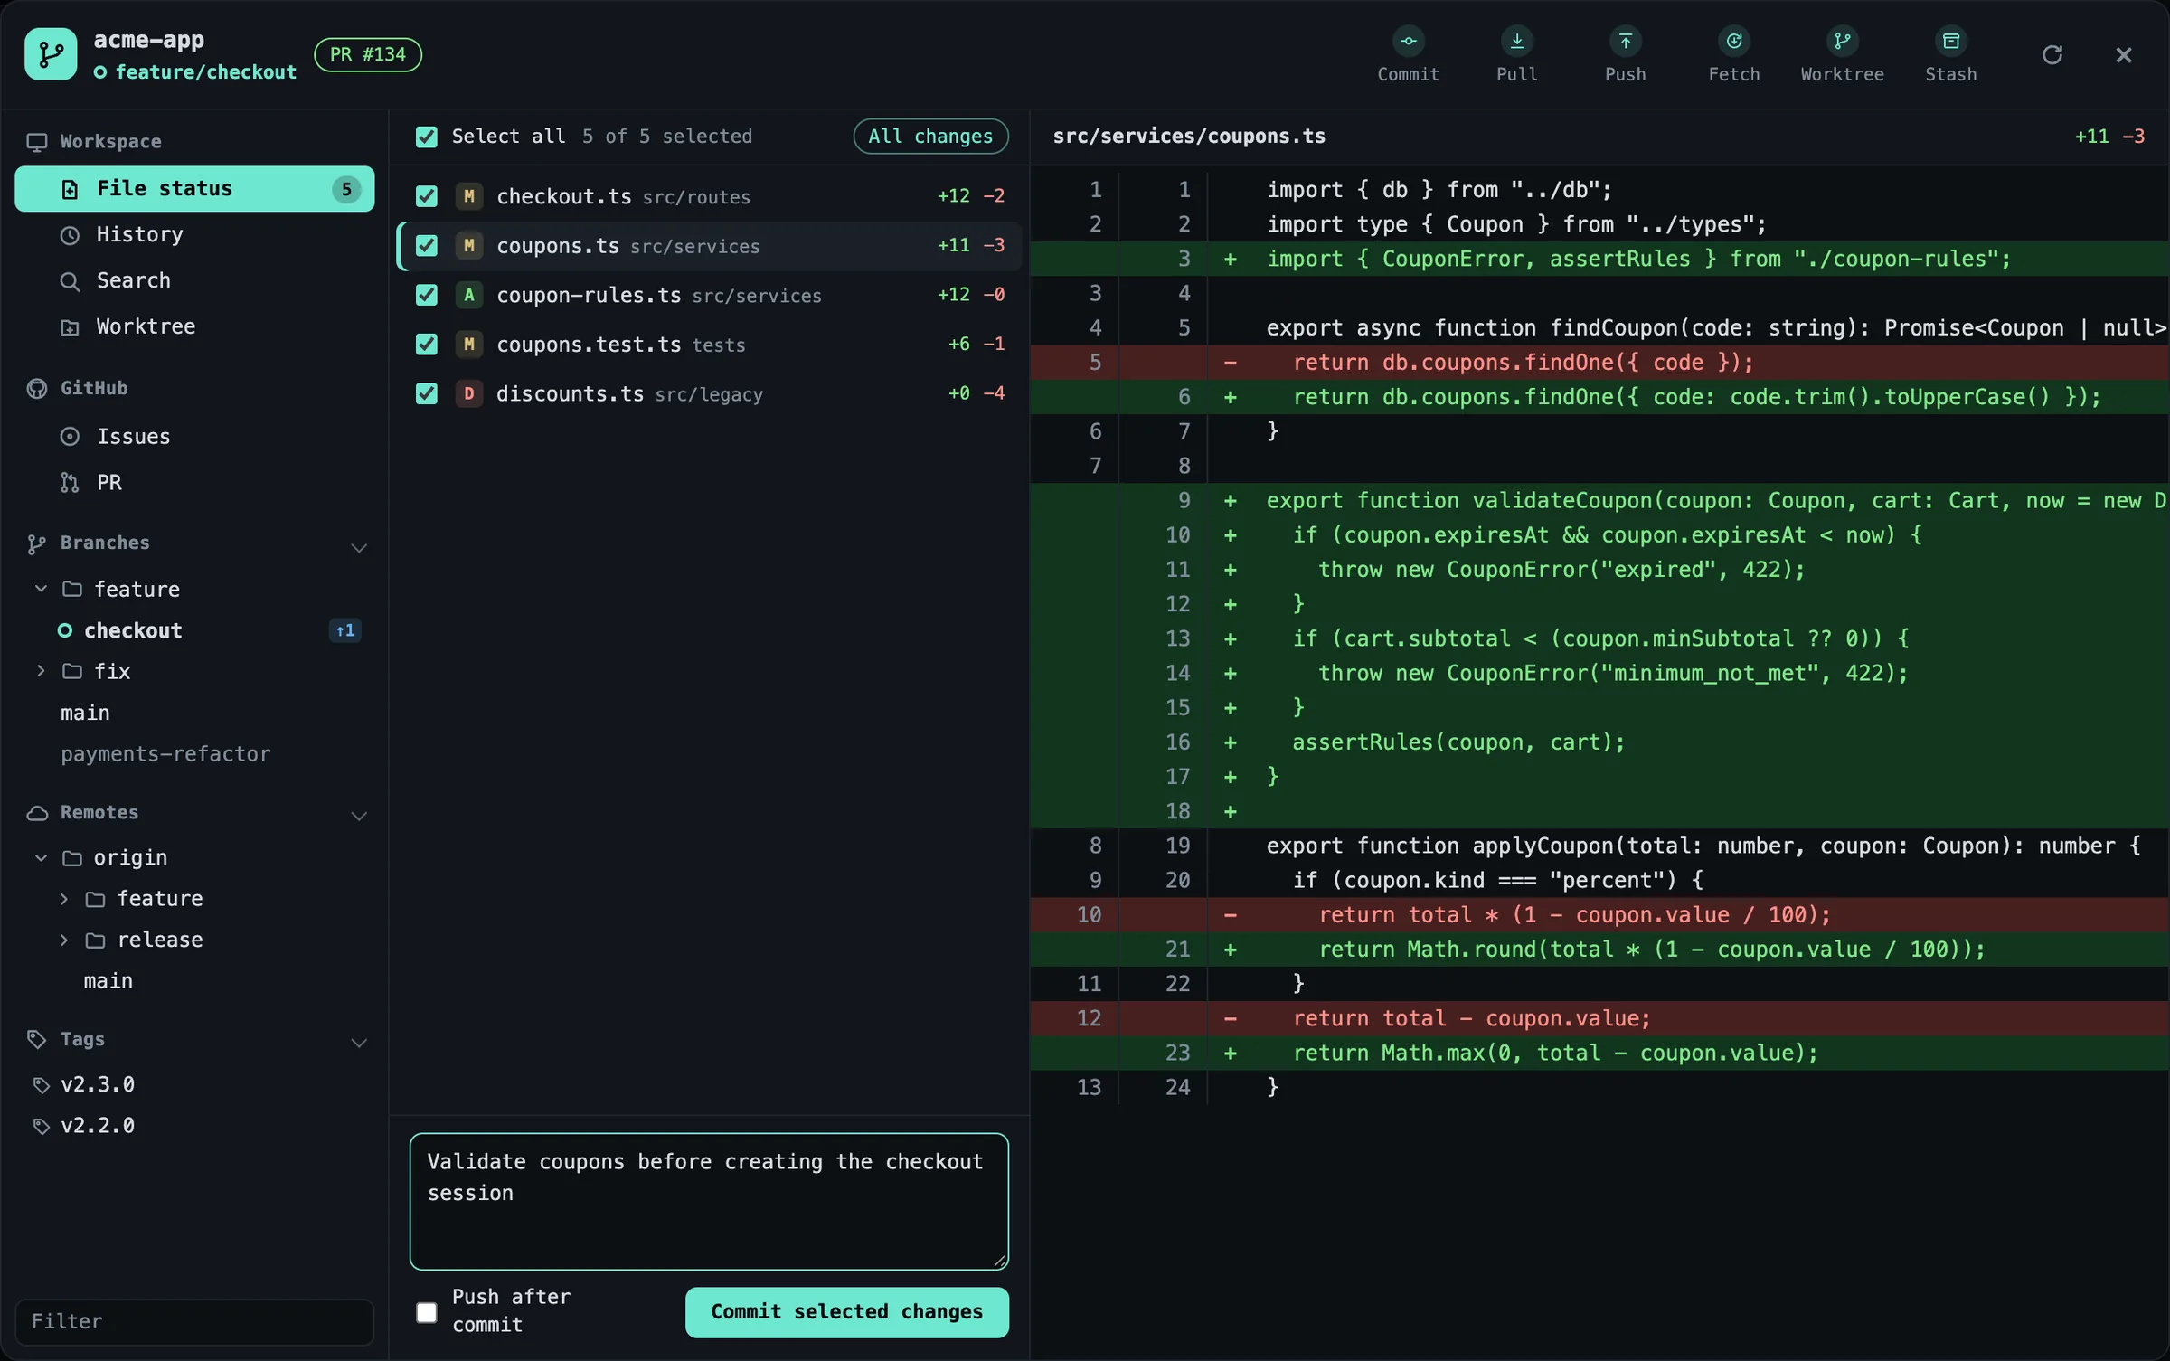The height and width of the screenshot is (1361, 2170).
Task: Click the Filter input field
Action: [194, 1322]
